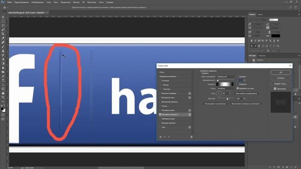Uncheck the Наложение градиента effect checkbox
The width and height of the screenshot is (301, 169).
160,115
